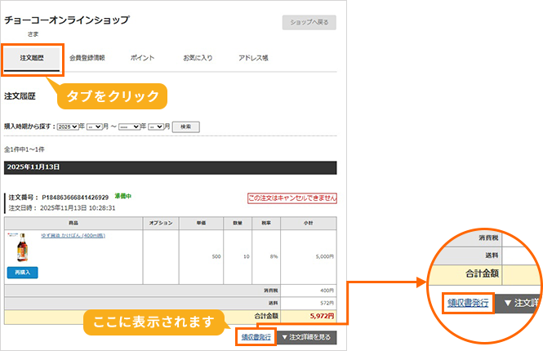Expand 注文詳細を見る order details
Viewport: 543px width, 351px height.
pos(305,336)
